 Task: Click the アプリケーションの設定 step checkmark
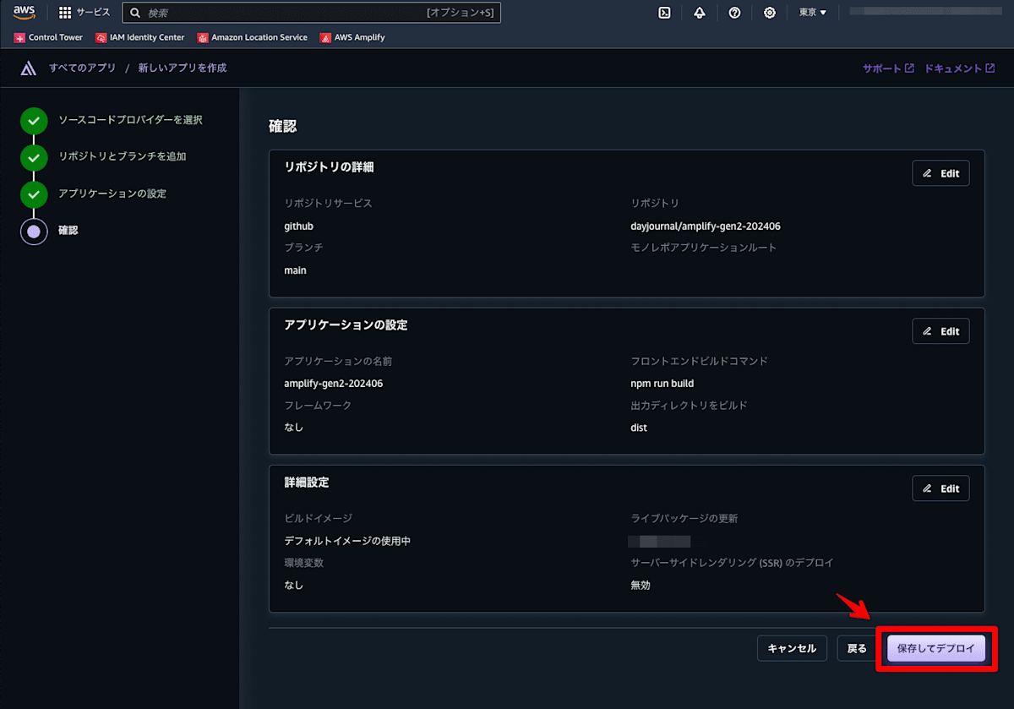(x=34, y=194)
